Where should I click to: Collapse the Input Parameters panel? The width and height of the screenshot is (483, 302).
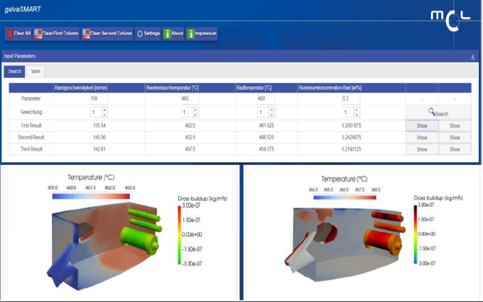coord(473,57)
